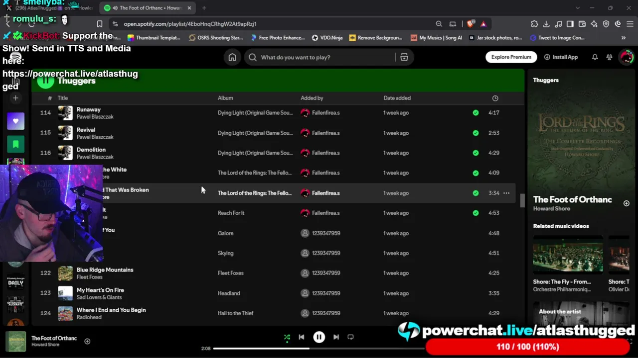Toggle the saved checkmark for Demolition
638x358 pixels.
476,153
